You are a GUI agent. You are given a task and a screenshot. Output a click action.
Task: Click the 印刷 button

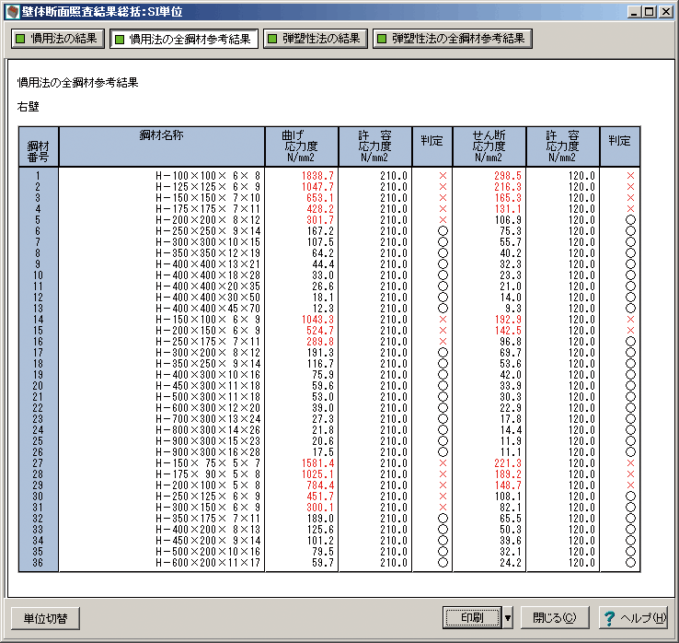472,617
